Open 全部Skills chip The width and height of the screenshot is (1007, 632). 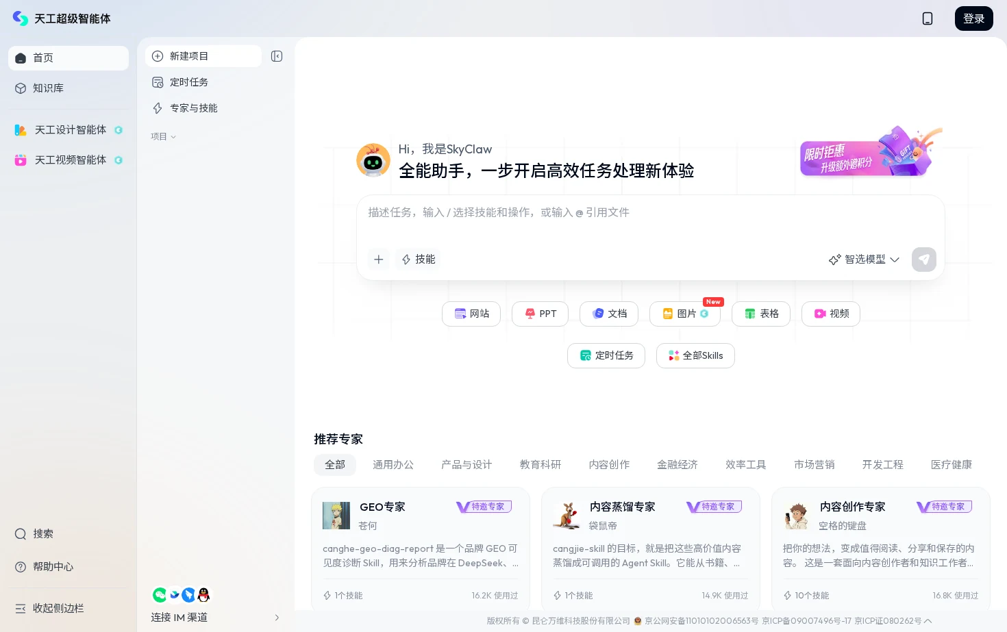tap(695, 355)
